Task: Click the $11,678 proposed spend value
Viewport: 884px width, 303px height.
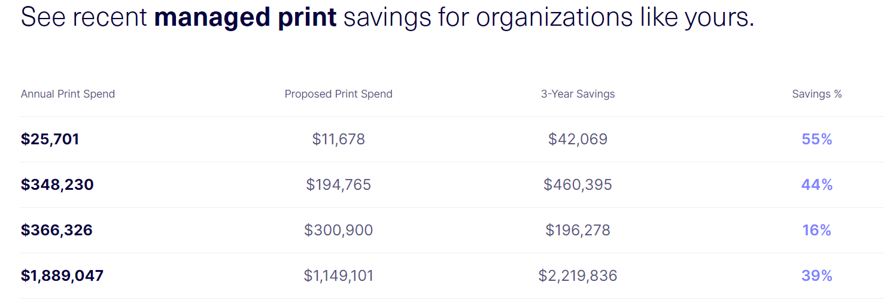Action: tap(339, 140)
